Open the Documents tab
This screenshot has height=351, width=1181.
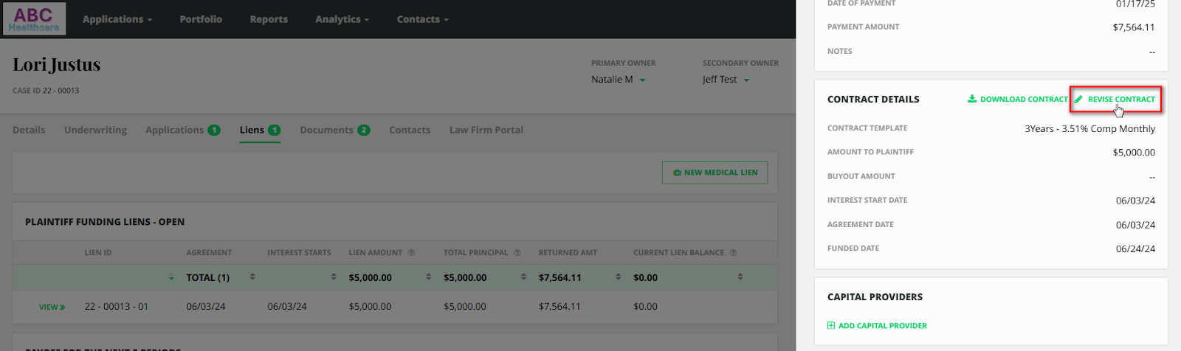(x=334, y=130)
